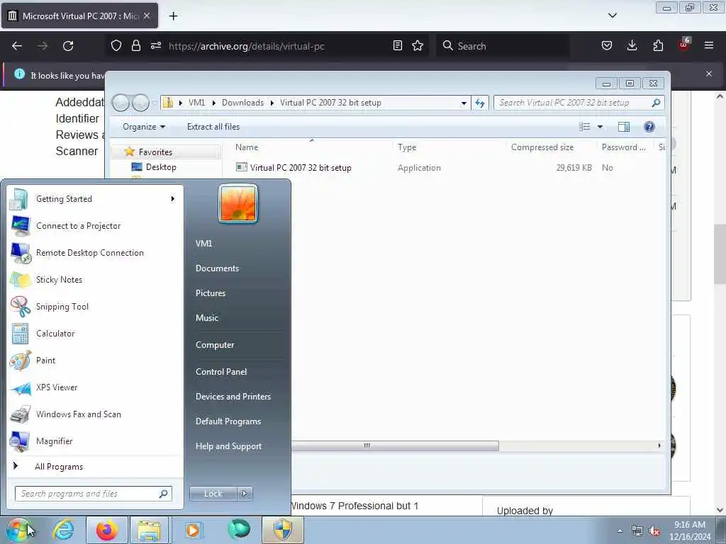Click the site padlock icon
Screen dimensions: 726x544
point(135,45)
